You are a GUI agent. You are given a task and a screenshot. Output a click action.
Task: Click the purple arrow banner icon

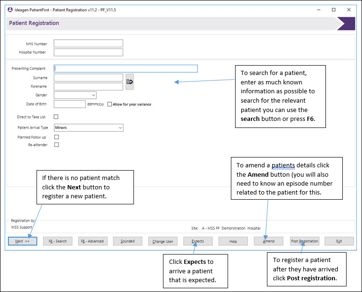click(x=346, y=23)
